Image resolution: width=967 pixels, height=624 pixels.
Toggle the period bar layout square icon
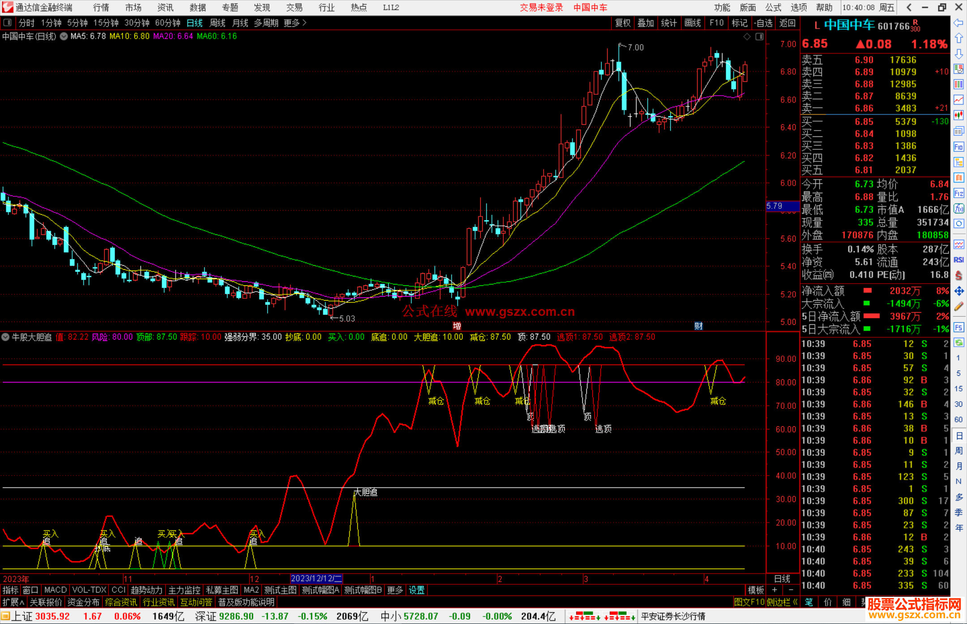click(x=7, y=22)
